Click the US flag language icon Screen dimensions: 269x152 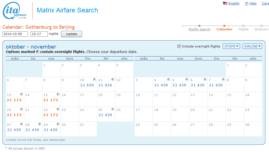pos(225,3)
